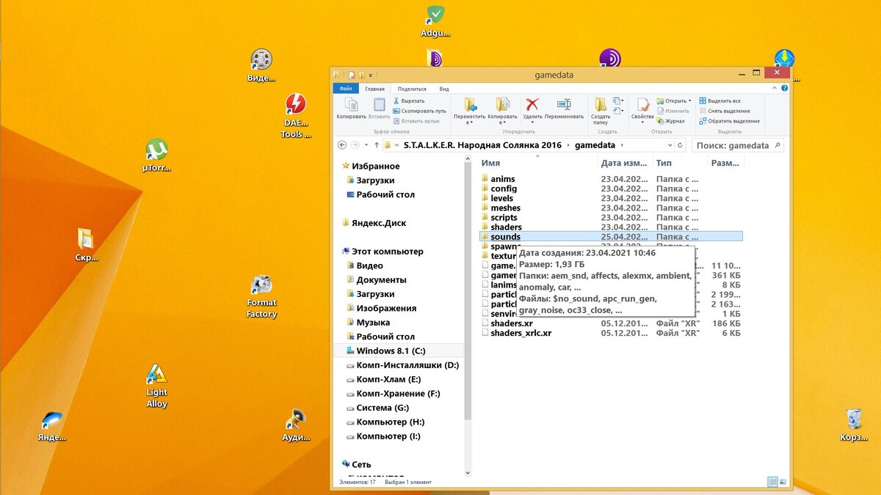Click the Копировать (Copy) clipboard button
881x495 pixels.
(351, 109)
